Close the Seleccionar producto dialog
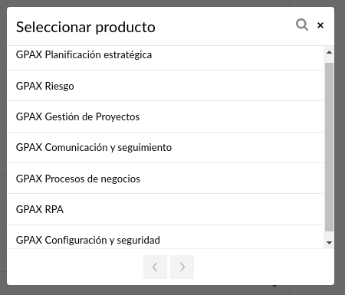 320,25
